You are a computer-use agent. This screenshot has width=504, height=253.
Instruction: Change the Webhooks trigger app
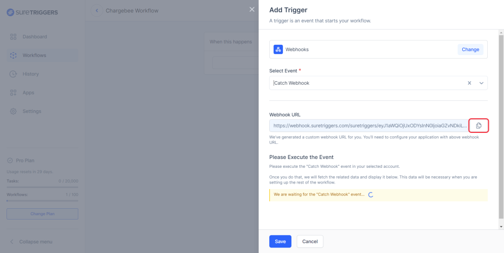click(470, 50)
